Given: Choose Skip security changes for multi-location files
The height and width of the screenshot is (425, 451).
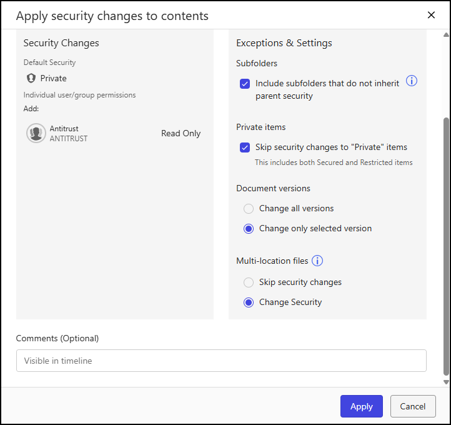Looking at the screenshot, I should coord(249,282).
